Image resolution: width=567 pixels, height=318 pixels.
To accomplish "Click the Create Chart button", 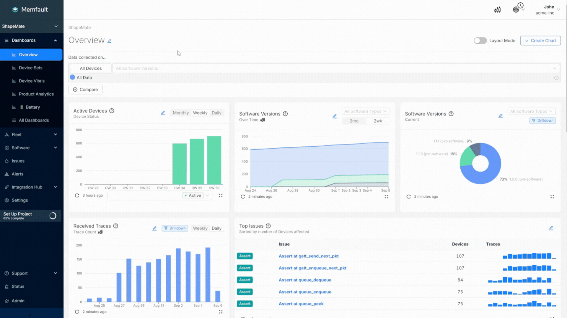I will tap(540, 41).
